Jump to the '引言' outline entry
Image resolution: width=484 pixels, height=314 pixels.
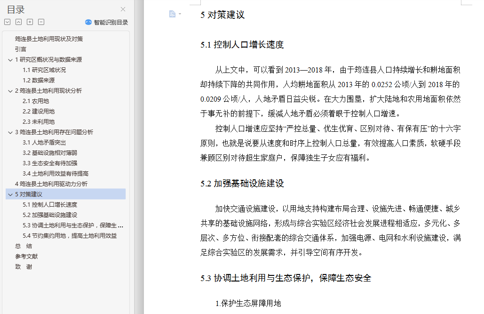[x=21, y=49]
